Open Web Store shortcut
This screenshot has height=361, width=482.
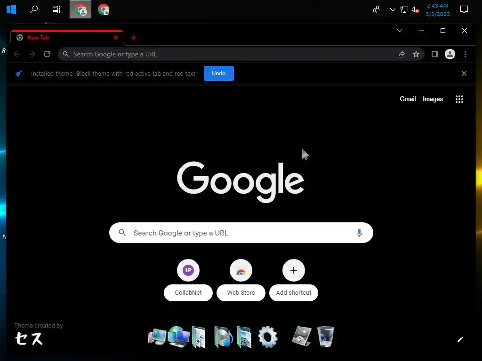(x=241, y=280)
